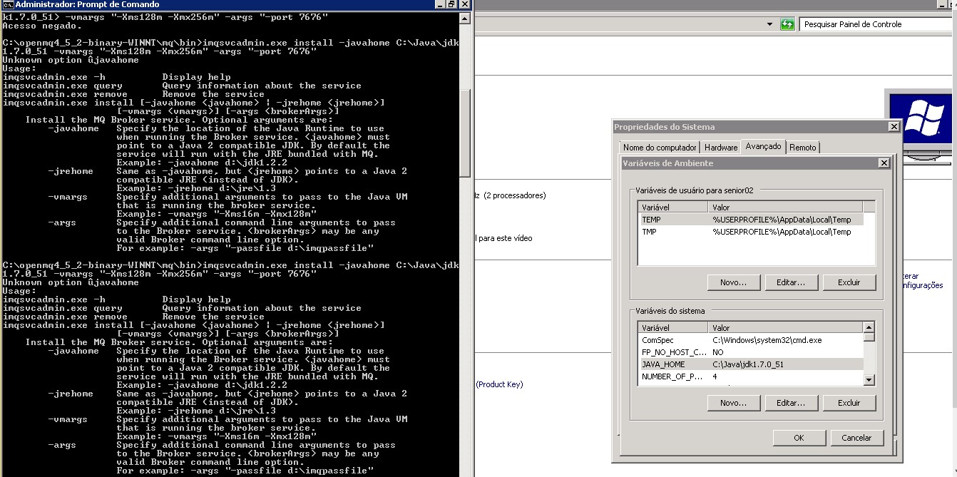Select the Remoto tab
This screenshot has width=957, height=477.
803,148
